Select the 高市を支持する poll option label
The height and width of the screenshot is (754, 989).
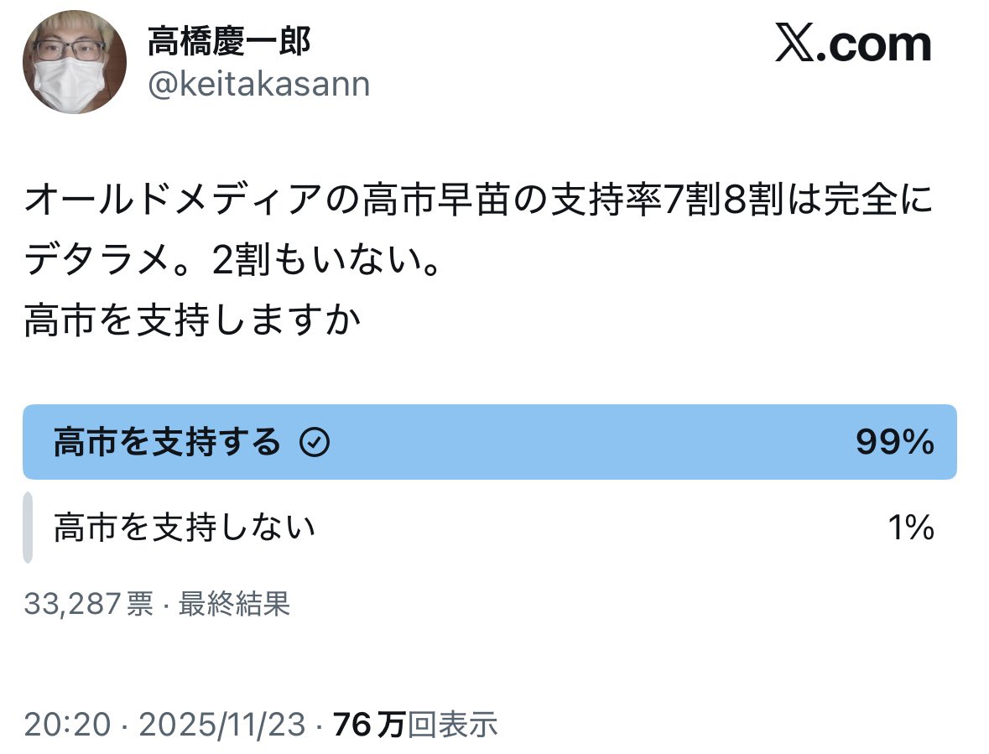pyautogui.click(x=166, y=442)
